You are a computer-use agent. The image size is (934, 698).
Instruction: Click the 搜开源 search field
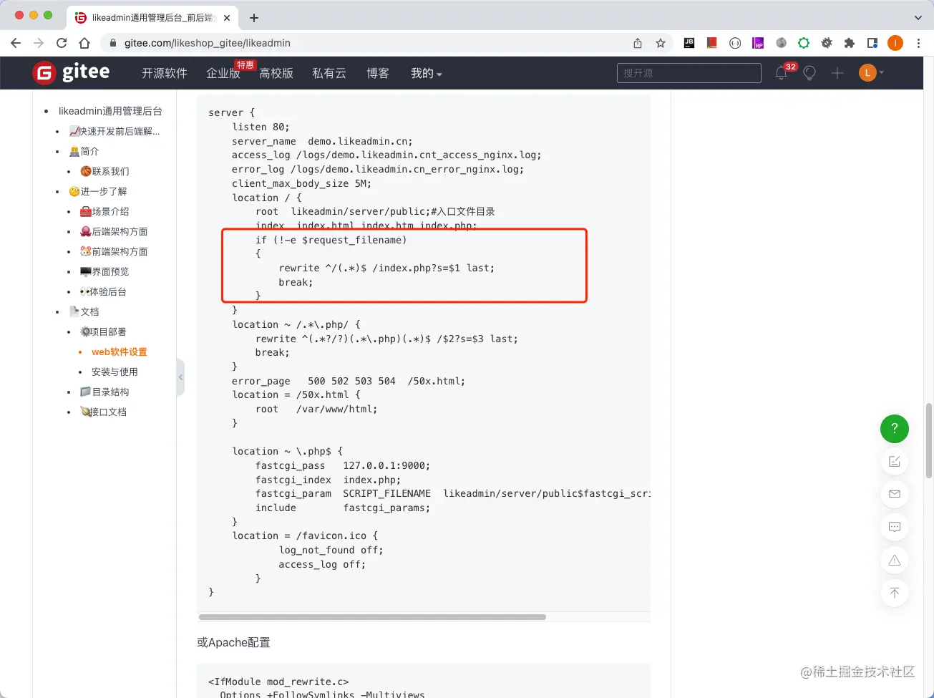(689, 73)
